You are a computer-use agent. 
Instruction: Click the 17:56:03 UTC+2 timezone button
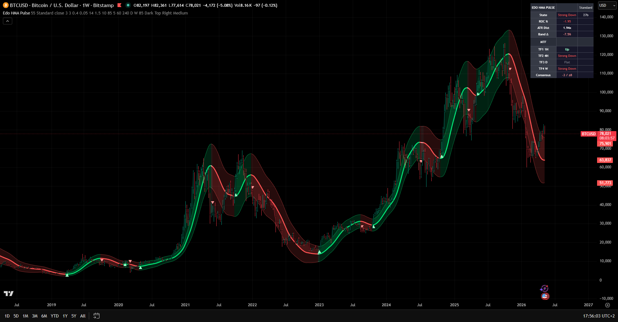pyautogui.click(x=599, y=316)
